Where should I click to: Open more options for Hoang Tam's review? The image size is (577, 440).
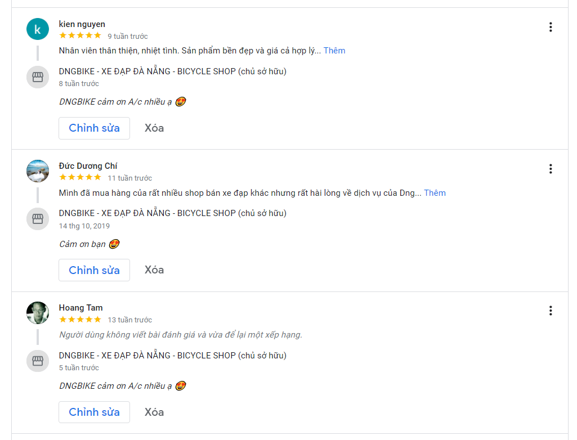click(551, 311)
